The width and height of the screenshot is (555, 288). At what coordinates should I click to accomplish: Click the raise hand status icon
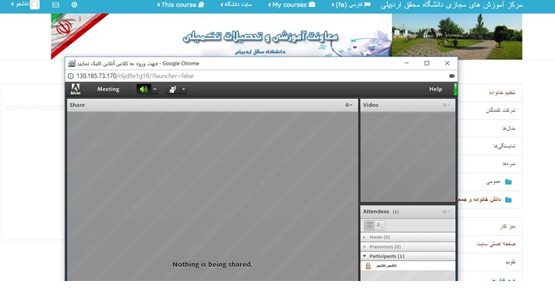point(173,89)
